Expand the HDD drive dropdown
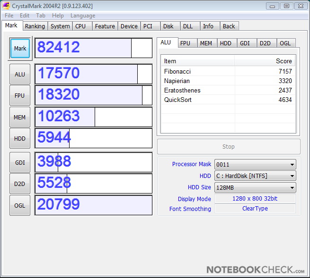The width and height of the screenshot is (310, 278). 255,176
